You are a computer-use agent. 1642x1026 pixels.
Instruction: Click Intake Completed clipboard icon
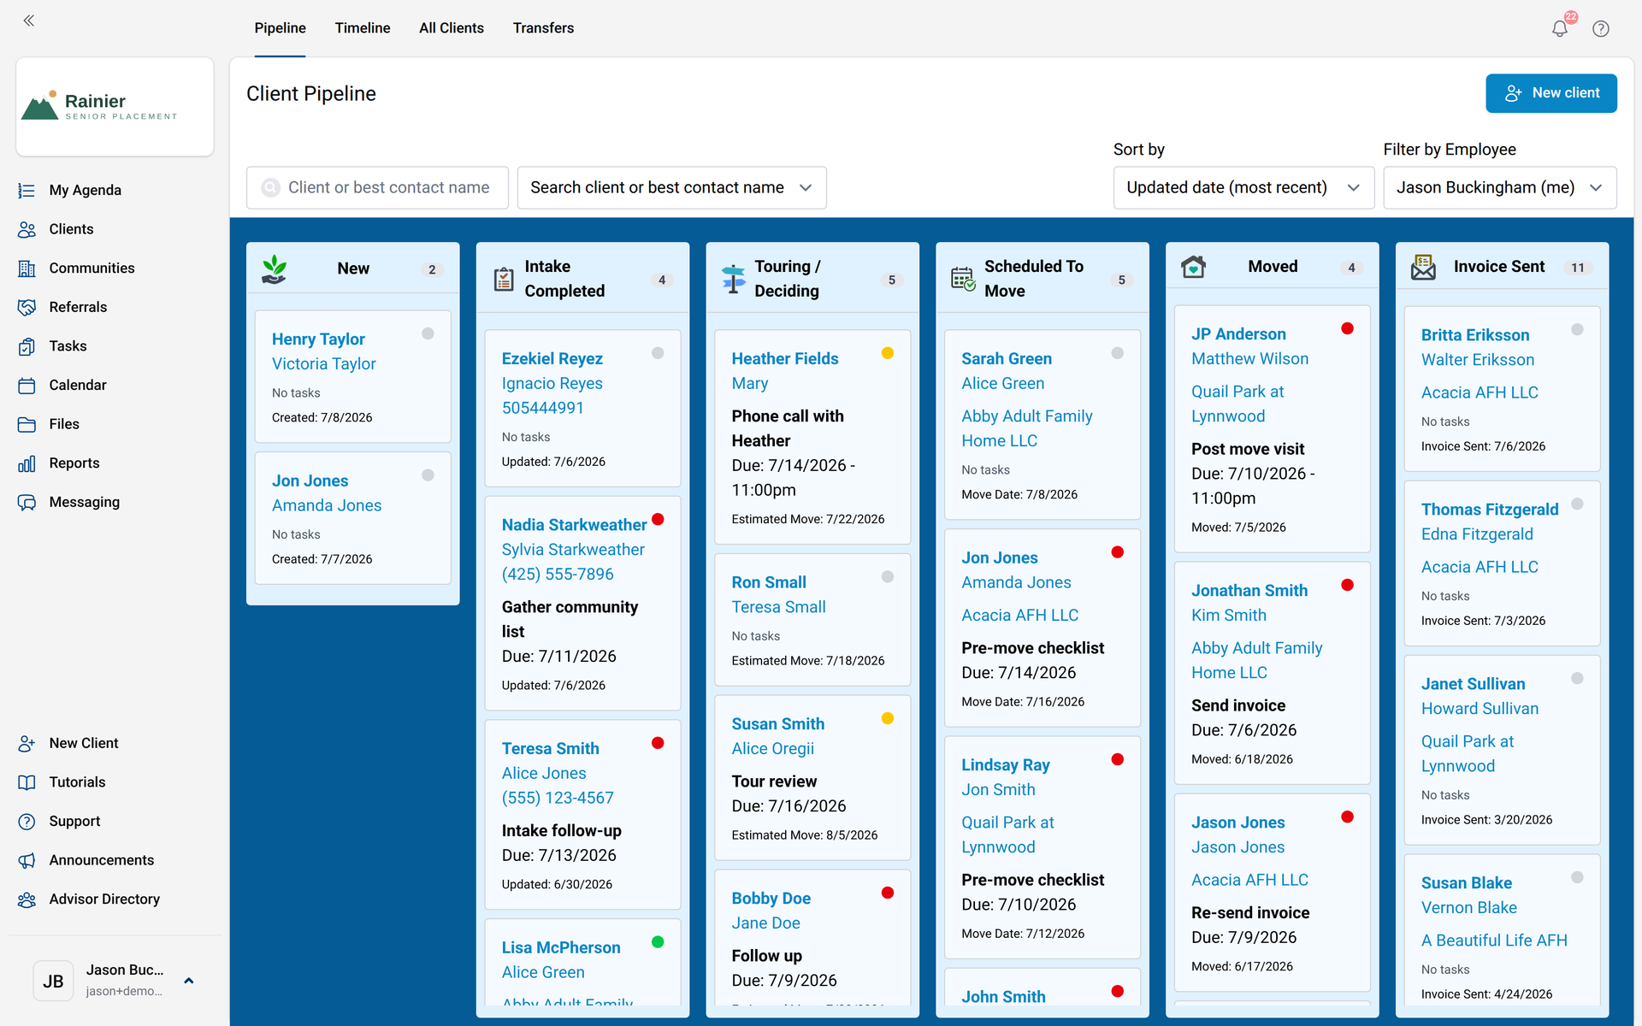[x=504, y=279]
